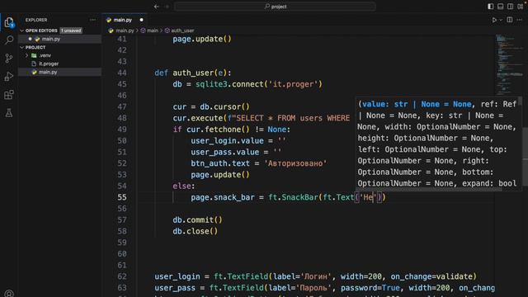This screenshot has height=297, width=528.
Task: Click 'cur.fetchone()' on line 49
Action: (218, 130)
